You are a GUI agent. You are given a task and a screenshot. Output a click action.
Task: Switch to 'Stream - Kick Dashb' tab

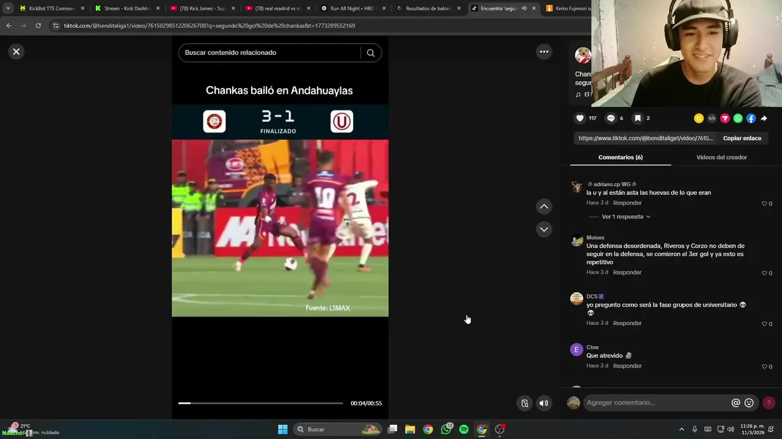(127, 9)
